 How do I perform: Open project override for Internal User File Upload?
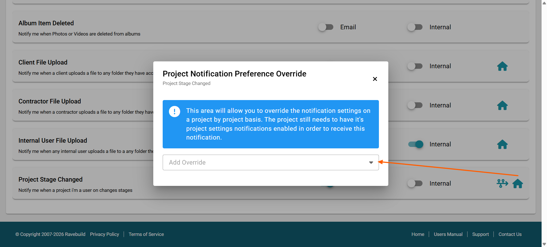[502, 144]
